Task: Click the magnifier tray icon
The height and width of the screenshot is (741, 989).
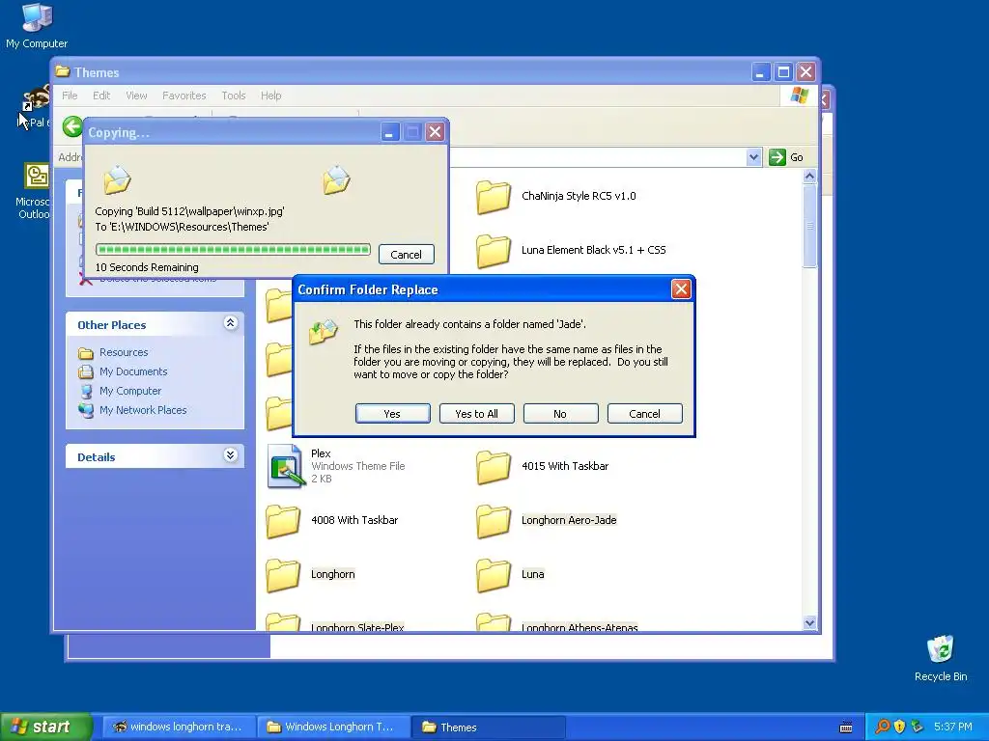Action: tap(883, 727)
